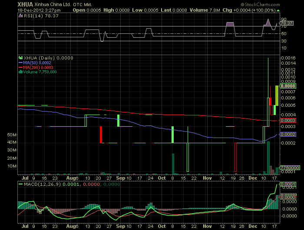Click the Last 0.0008 value
The height and width of the screenshot is (230, 304).
pos(174,10)
